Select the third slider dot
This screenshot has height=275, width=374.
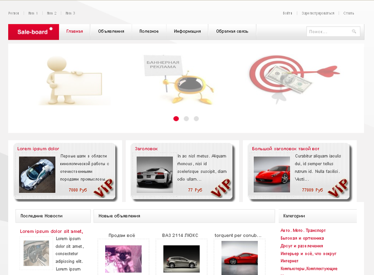click(196, 119)
